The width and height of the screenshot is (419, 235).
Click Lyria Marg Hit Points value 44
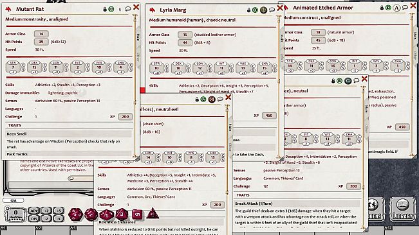pos(185,42)
